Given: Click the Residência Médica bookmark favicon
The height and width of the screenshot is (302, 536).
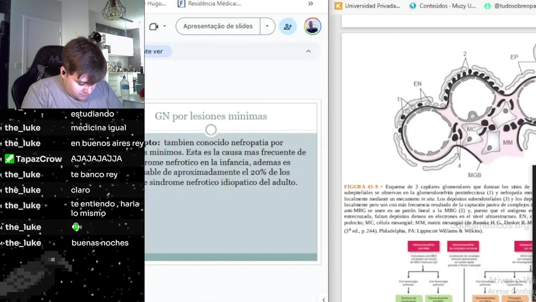Looking at the screenshot, I should [181, 4].
